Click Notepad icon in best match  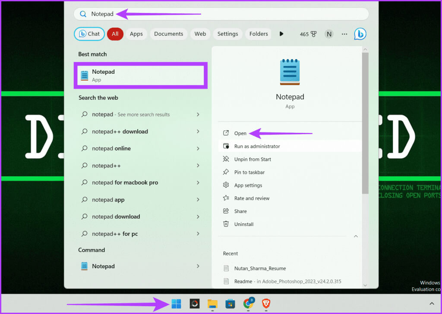tap(84, 75)
